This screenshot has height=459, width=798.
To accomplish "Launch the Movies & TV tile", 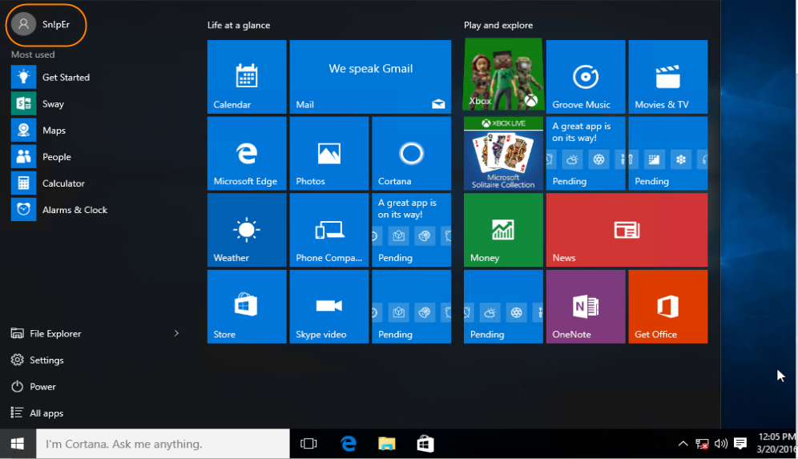I will pos(667,77).
